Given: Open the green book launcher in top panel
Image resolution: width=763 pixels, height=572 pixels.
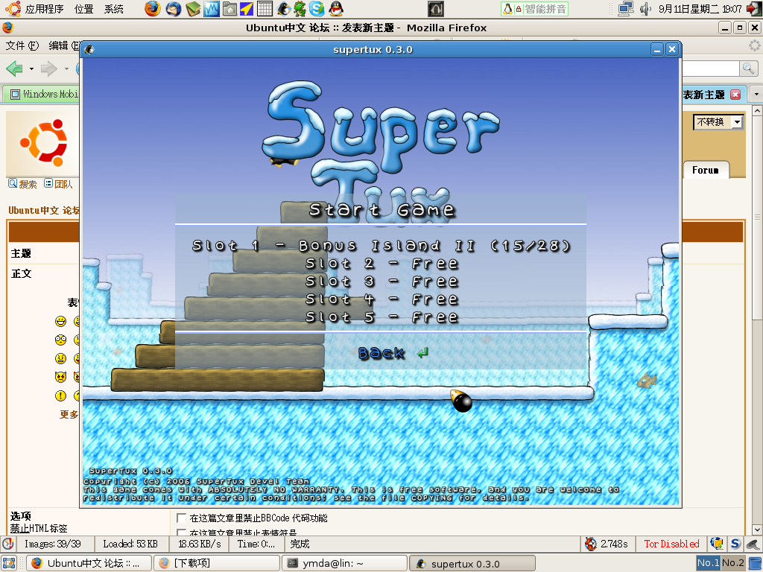Looking at the screenshot, I should click(x=193, y=9).
